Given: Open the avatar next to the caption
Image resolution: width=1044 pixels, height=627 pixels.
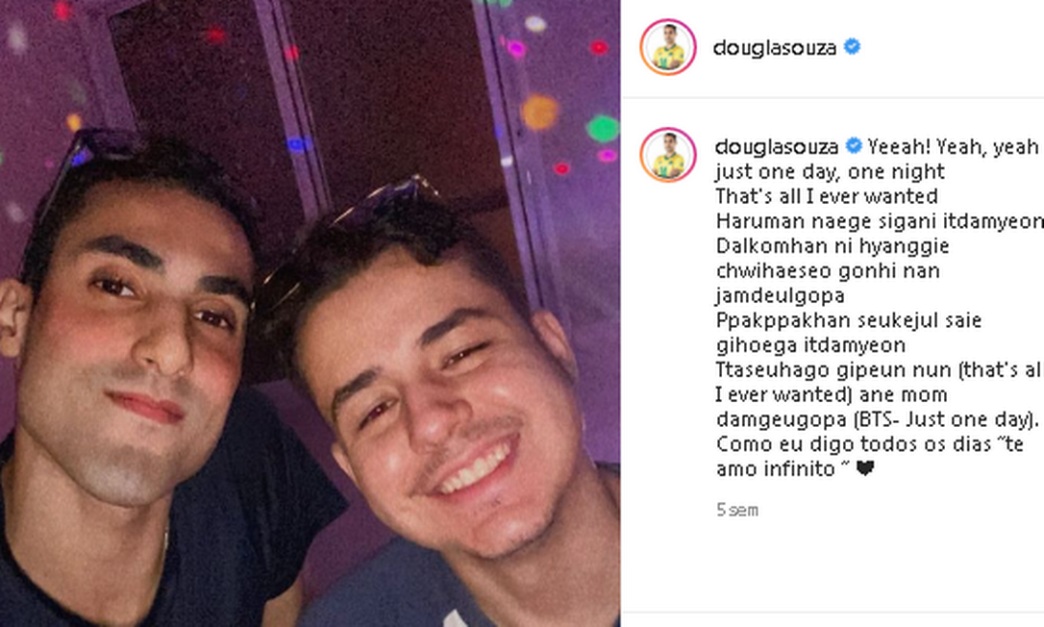Looking at the screenshot, I should point(668,155).
